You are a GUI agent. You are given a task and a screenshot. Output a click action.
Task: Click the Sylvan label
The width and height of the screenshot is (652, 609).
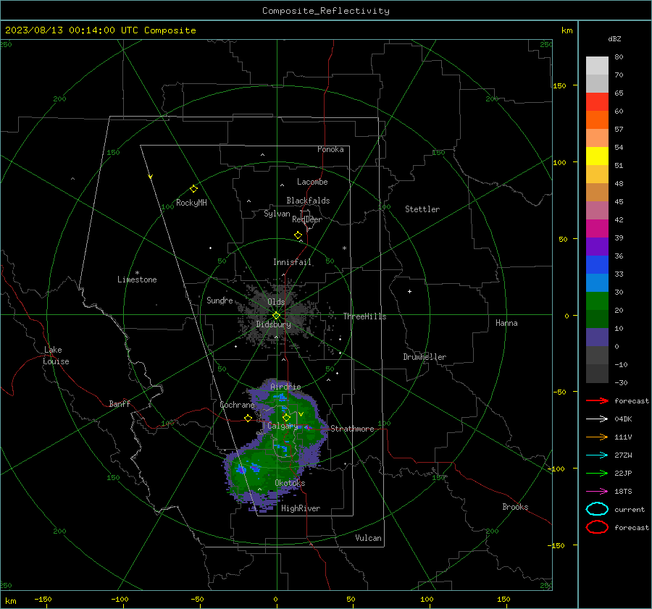pos(277,214)
